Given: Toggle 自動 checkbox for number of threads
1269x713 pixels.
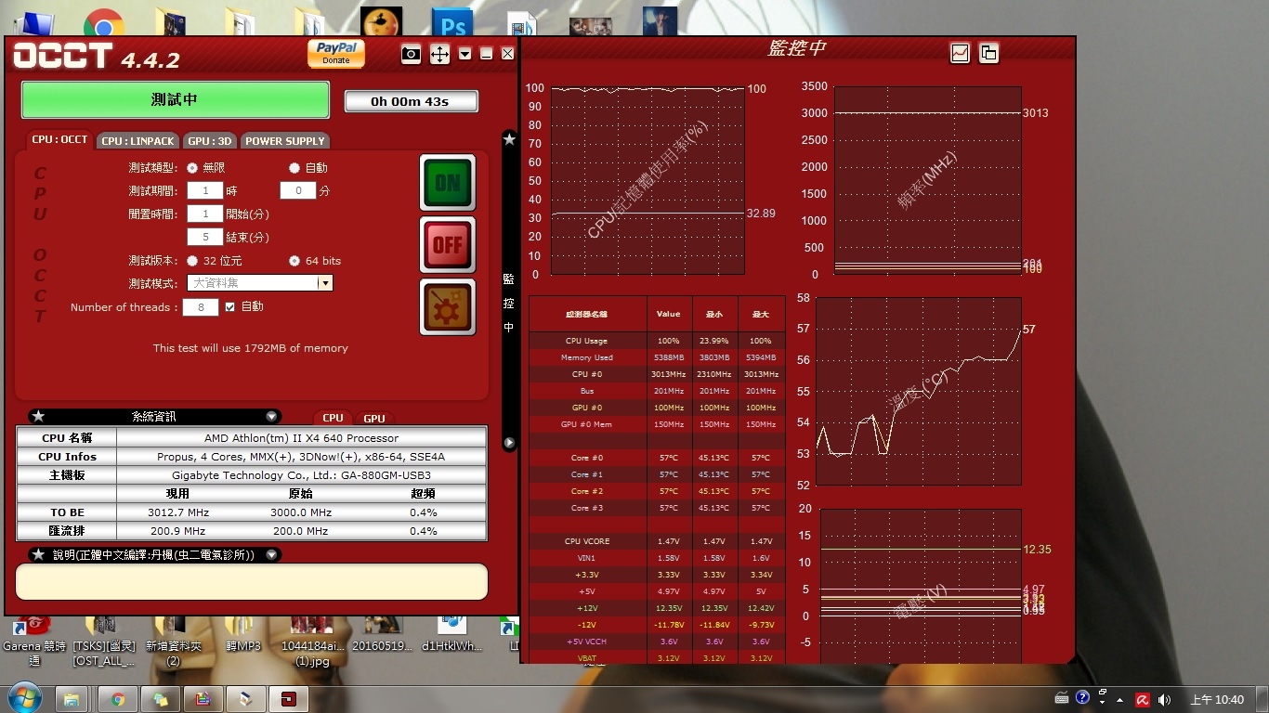Looking at the screenshot, I should click(230, 306).
